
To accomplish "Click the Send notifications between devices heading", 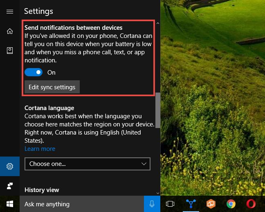I will click(x=73, y=28).
